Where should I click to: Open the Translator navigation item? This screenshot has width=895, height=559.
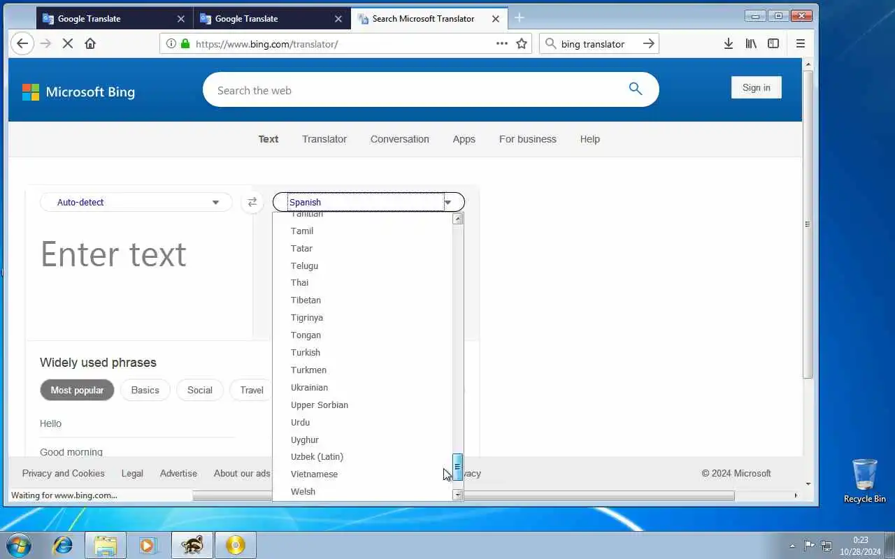coord(324,139)
